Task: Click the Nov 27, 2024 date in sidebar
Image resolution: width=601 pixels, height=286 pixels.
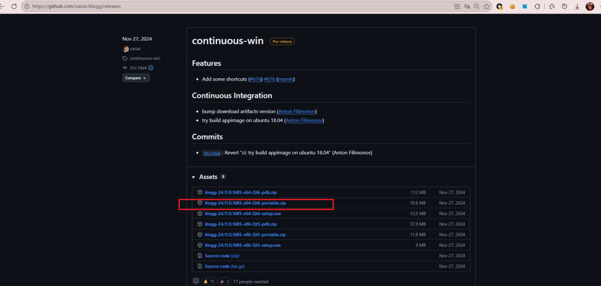Action: point(137,39)
